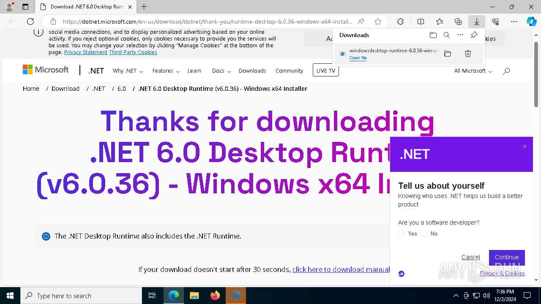View site information lock icon
The image size is (541, 304).
pyautogui.click(x=53, y=22)
